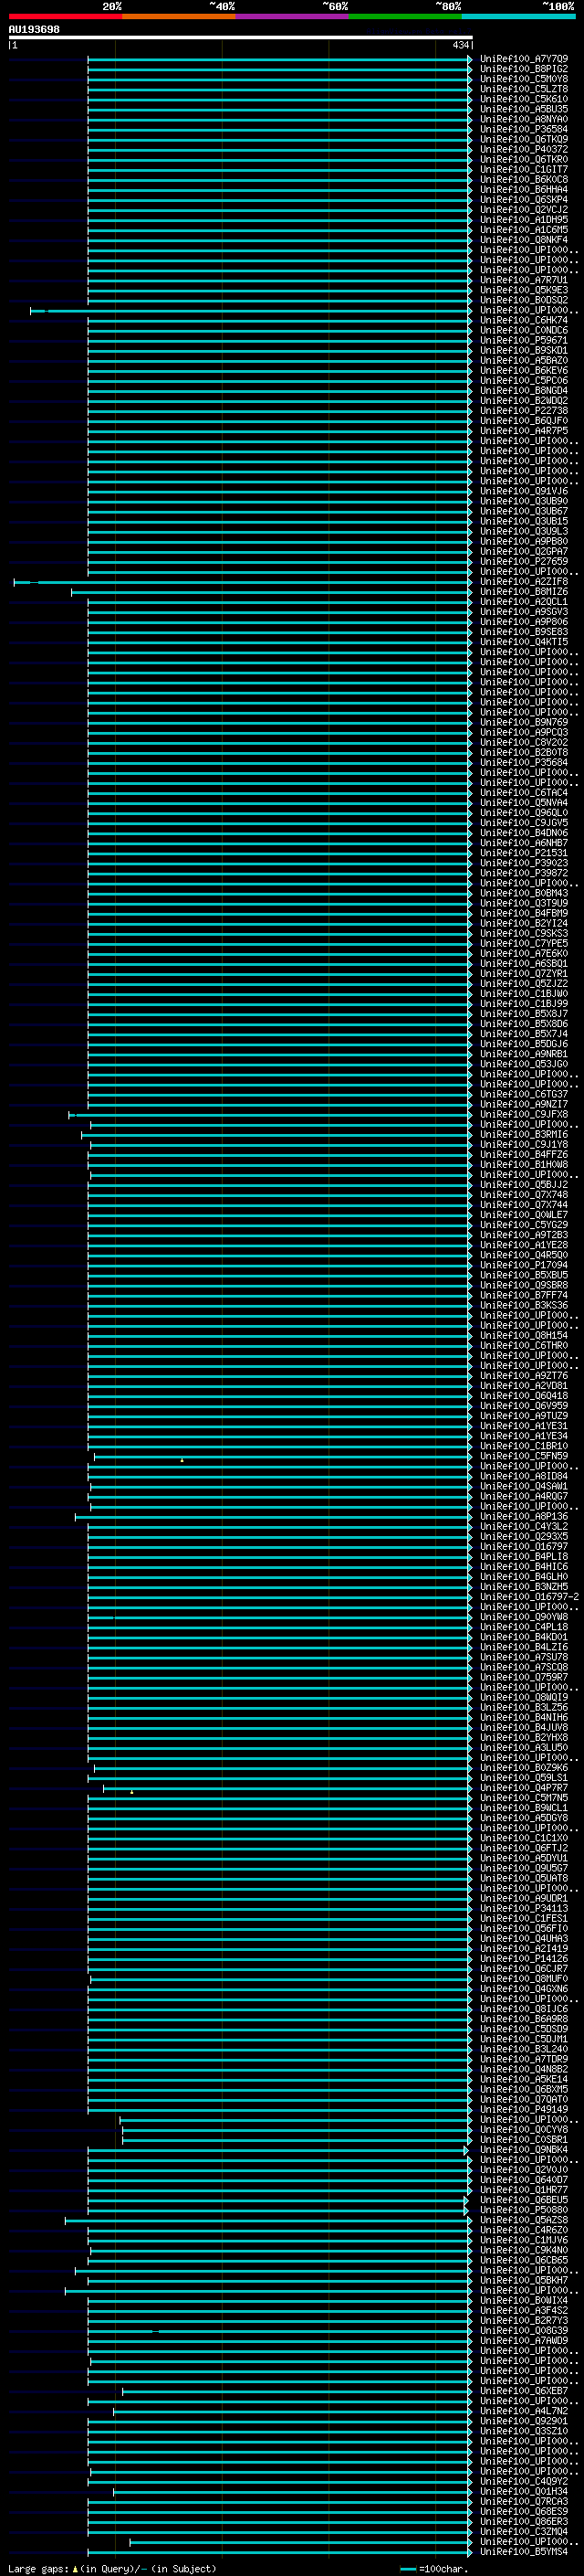Select hit UniRef100_Q7X748

coord(523,1195)
